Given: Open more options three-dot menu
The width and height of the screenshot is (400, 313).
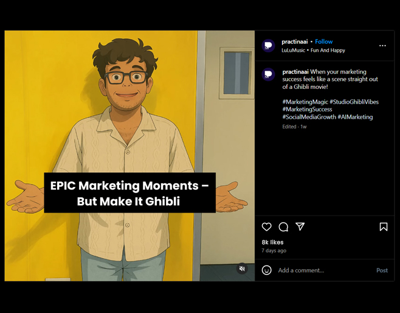Looking at the screenshot, I should 382,46.
